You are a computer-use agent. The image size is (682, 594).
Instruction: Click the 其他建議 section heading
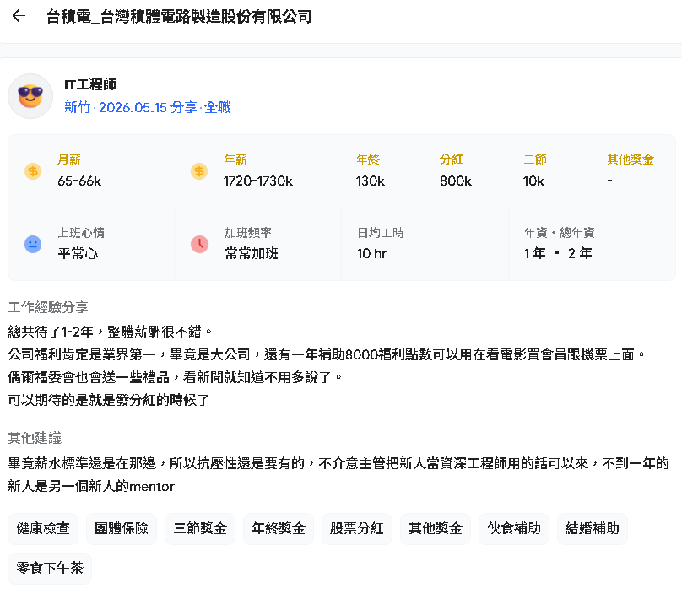(35, 438)
